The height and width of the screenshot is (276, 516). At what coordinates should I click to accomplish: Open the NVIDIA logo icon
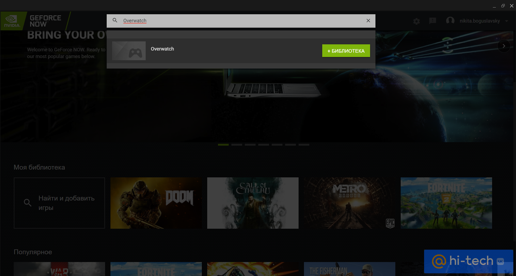(x=12, y=21)
